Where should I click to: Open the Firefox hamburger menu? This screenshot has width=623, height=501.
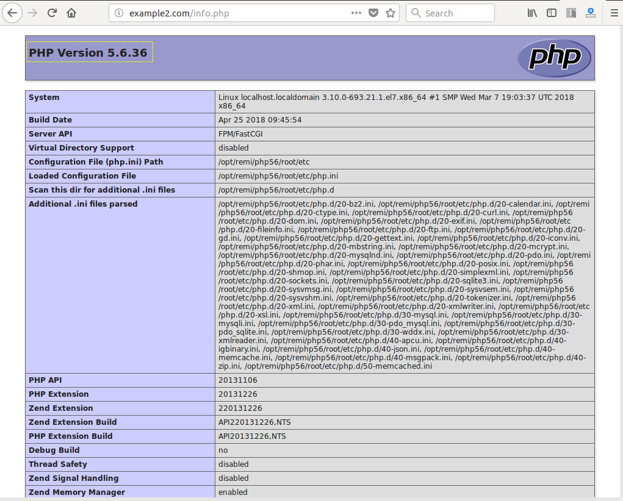click(614, 13)
